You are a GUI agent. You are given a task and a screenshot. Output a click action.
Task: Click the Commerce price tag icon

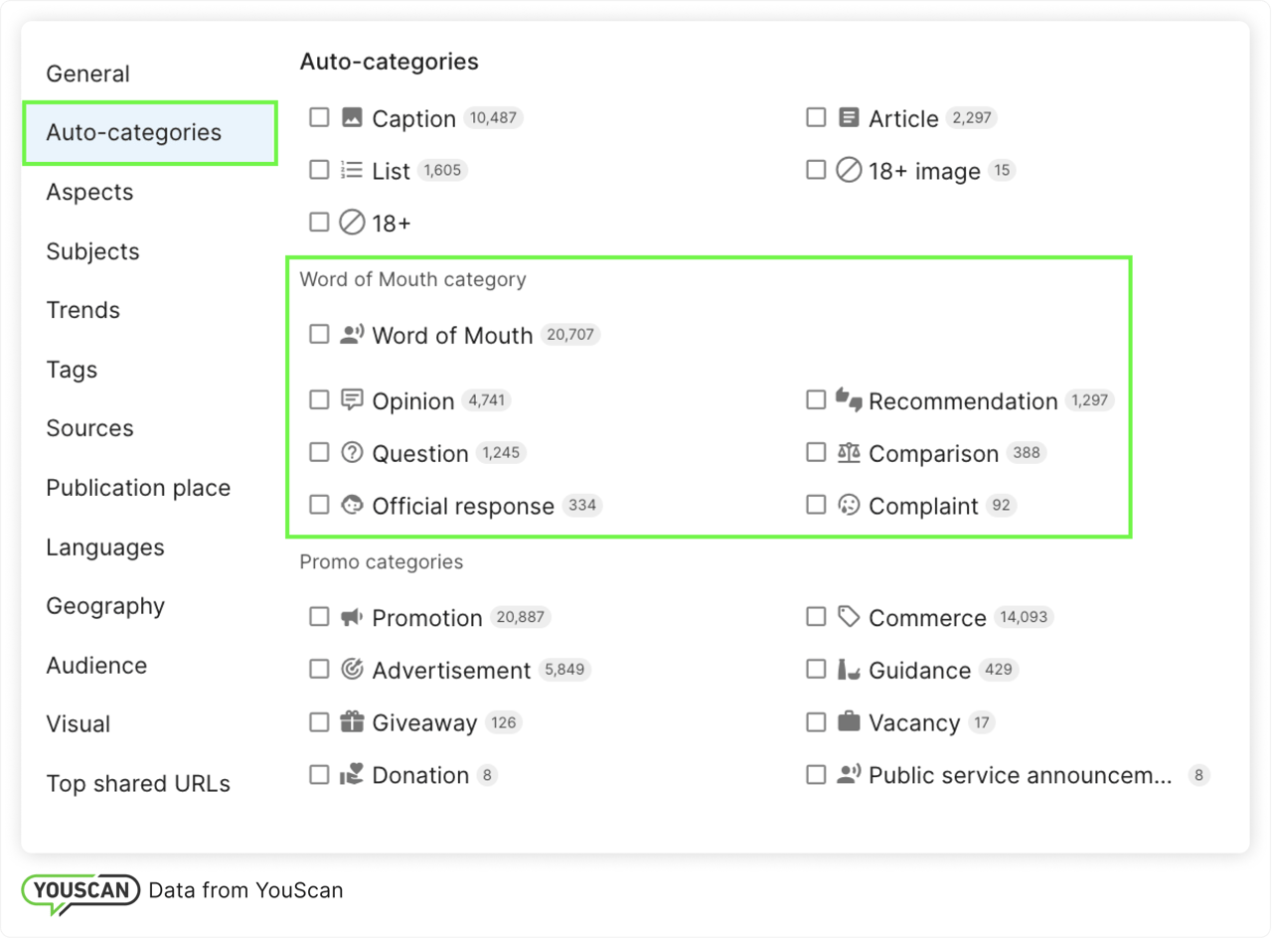(849, 616)
